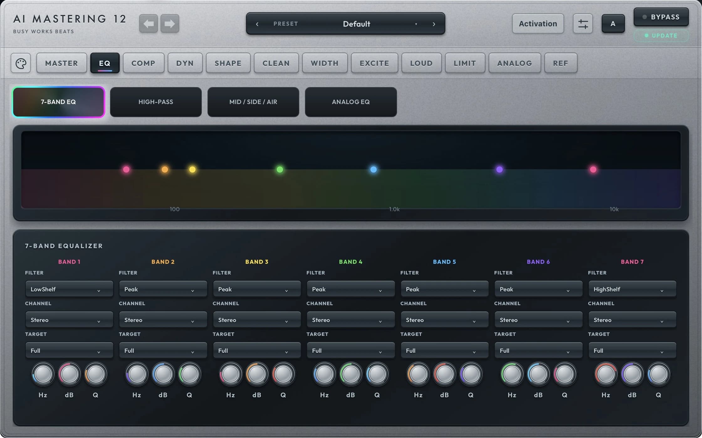Click the Band 7 dB knob
The image size is (702, 438).
pos(632,374)
